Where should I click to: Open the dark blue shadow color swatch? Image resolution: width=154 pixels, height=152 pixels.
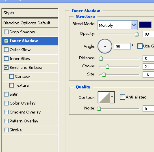tap(145, 25)
